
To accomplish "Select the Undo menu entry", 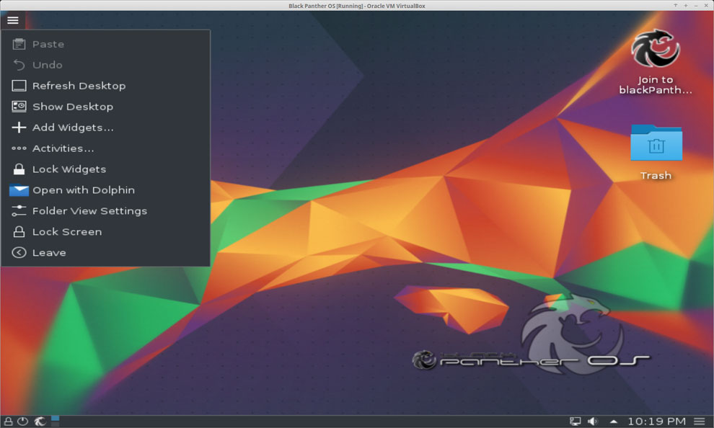I will click(x=105, y=65).
